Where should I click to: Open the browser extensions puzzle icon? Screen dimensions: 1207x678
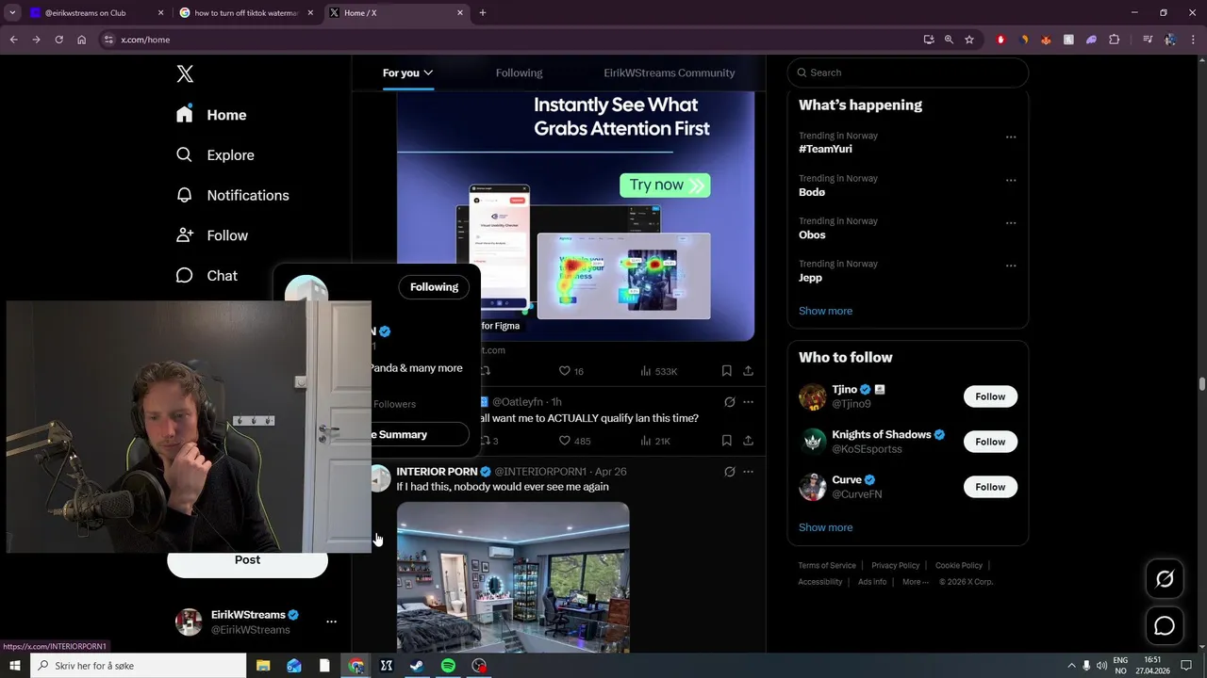click(1114, 40)
